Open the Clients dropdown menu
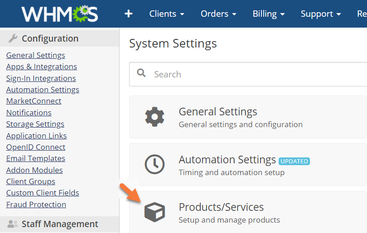 (167, 14)
